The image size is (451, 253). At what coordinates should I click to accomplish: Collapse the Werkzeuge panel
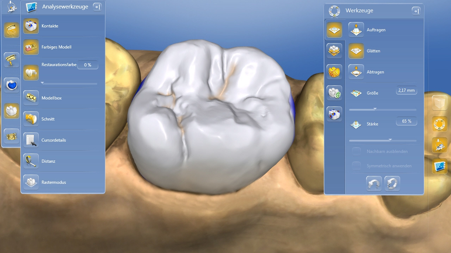[416, 11]
